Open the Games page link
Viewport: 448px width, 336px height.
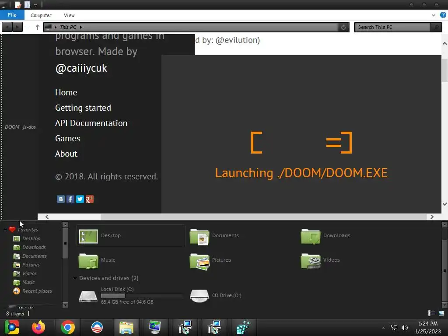[67, 139]
